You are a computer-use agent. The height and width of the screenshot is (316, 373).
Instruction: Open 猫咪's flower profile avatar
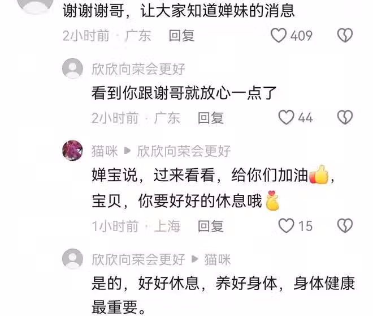[x=72, y=151]
